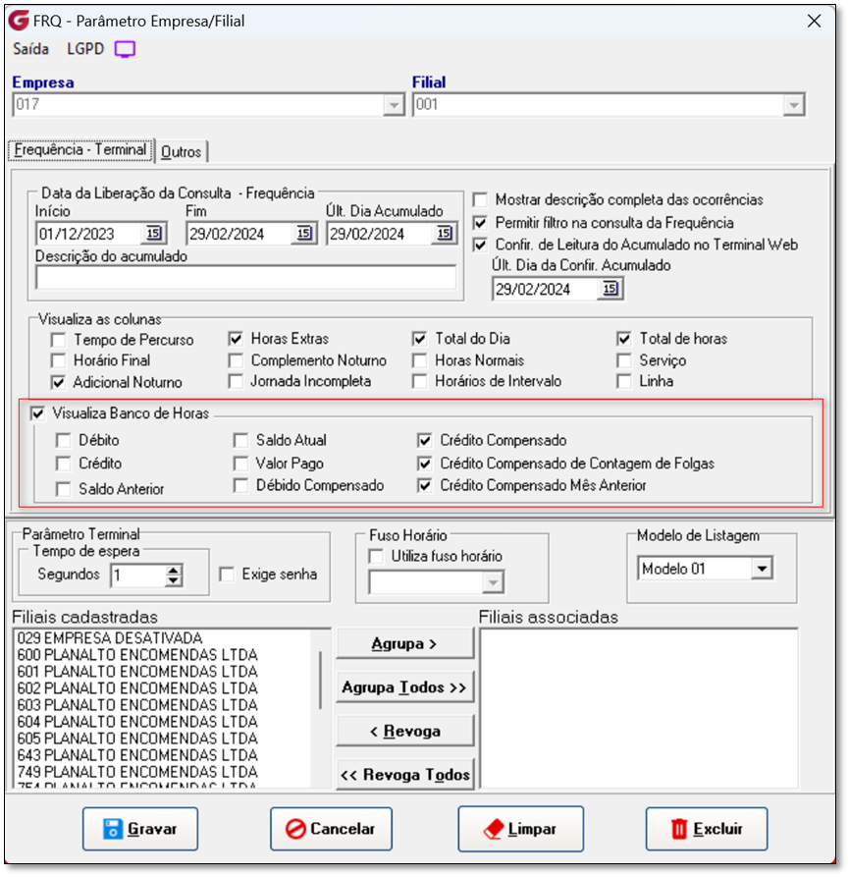Decrease Segundos with the down arrow
This screenshot has height=877, width=849.
click(174, 580)
